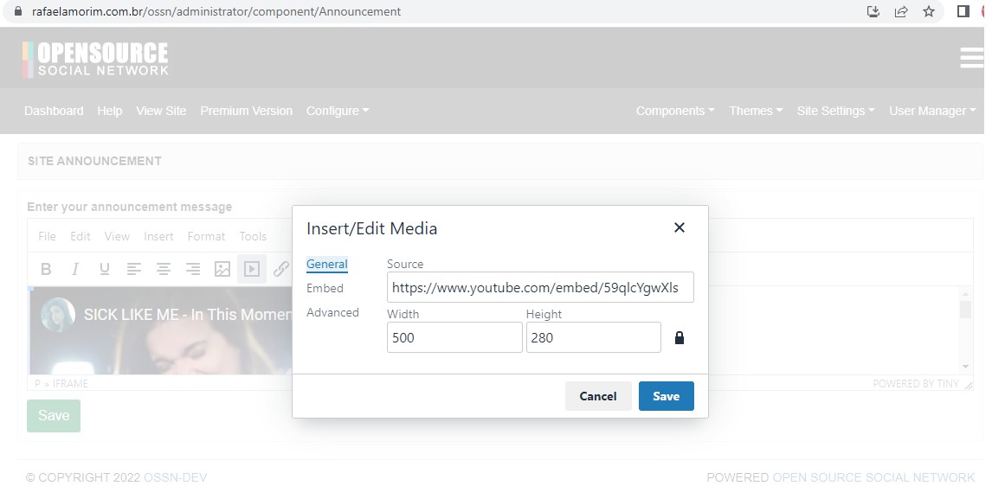Click the Italic formatting icon

point(75,269)
